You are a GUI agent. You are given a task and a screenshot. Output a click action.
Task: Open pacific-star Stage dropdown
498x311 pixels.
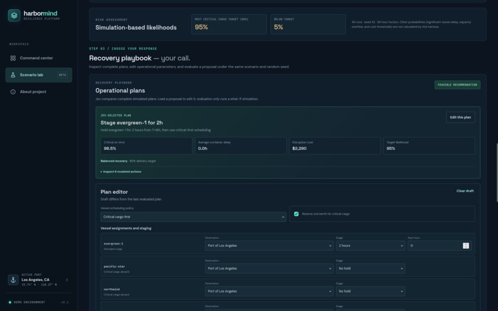coord(370,268)
